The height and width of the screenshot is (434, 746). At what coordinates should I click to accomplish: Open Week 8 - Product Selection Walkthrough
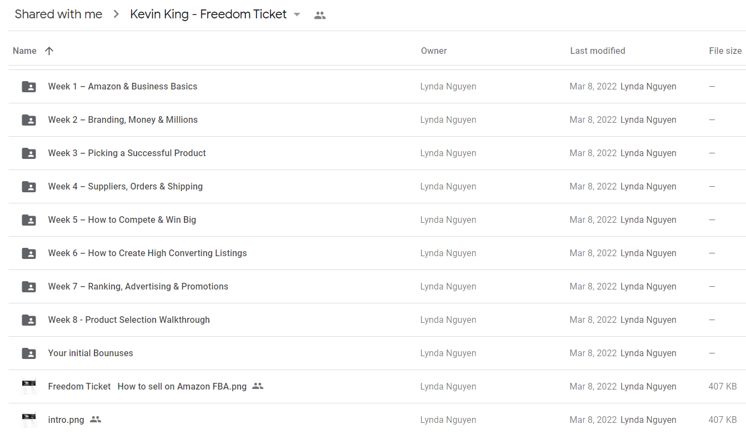pos(129,320)
